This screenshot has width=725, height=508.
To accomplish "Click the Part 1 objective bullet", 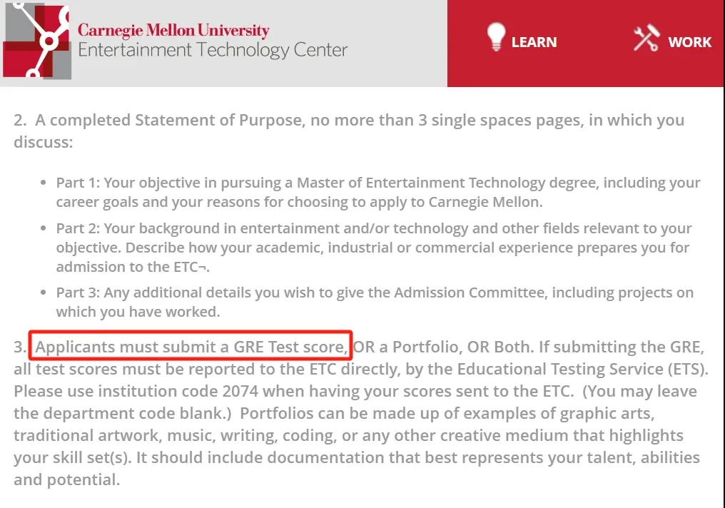I will tap(378, 193).
